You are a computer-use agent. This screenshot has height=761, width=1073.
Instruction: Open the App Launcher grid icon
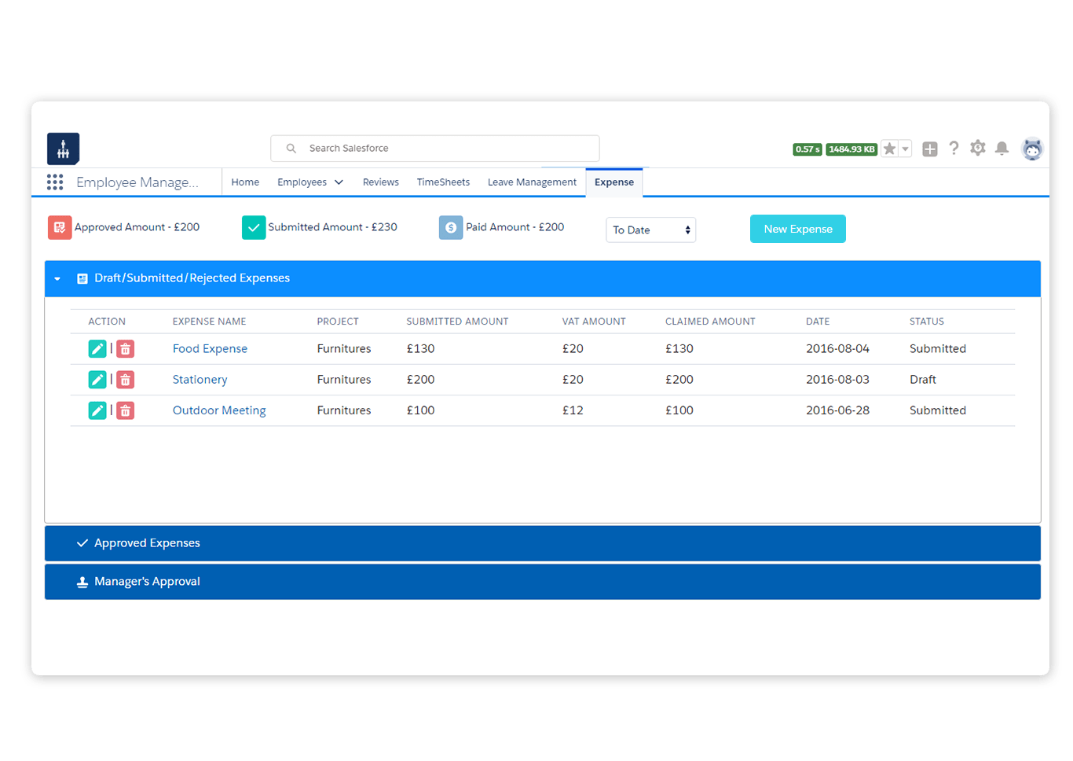point(55,182)
